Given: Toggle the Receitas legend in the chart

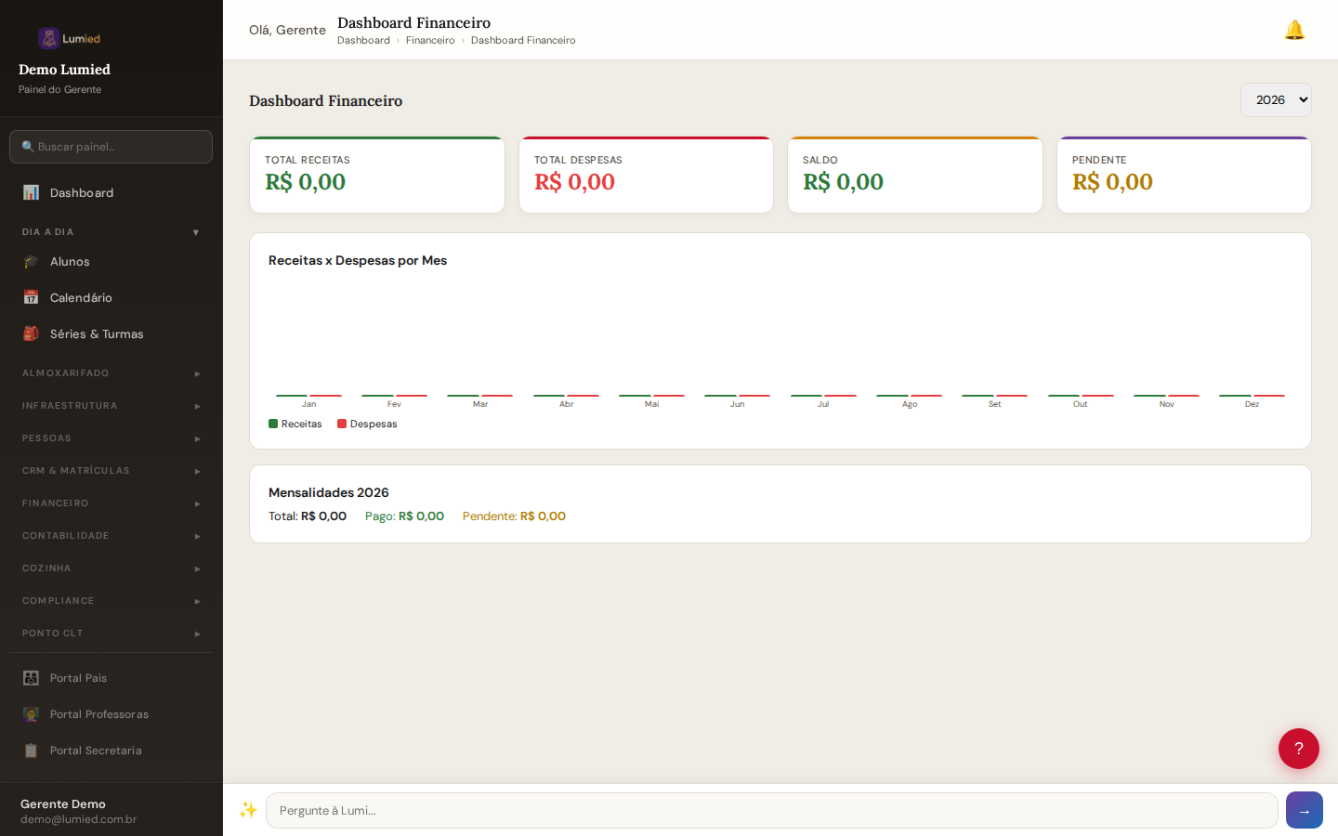Looking at the screenshot, I should tap(295, 424).
